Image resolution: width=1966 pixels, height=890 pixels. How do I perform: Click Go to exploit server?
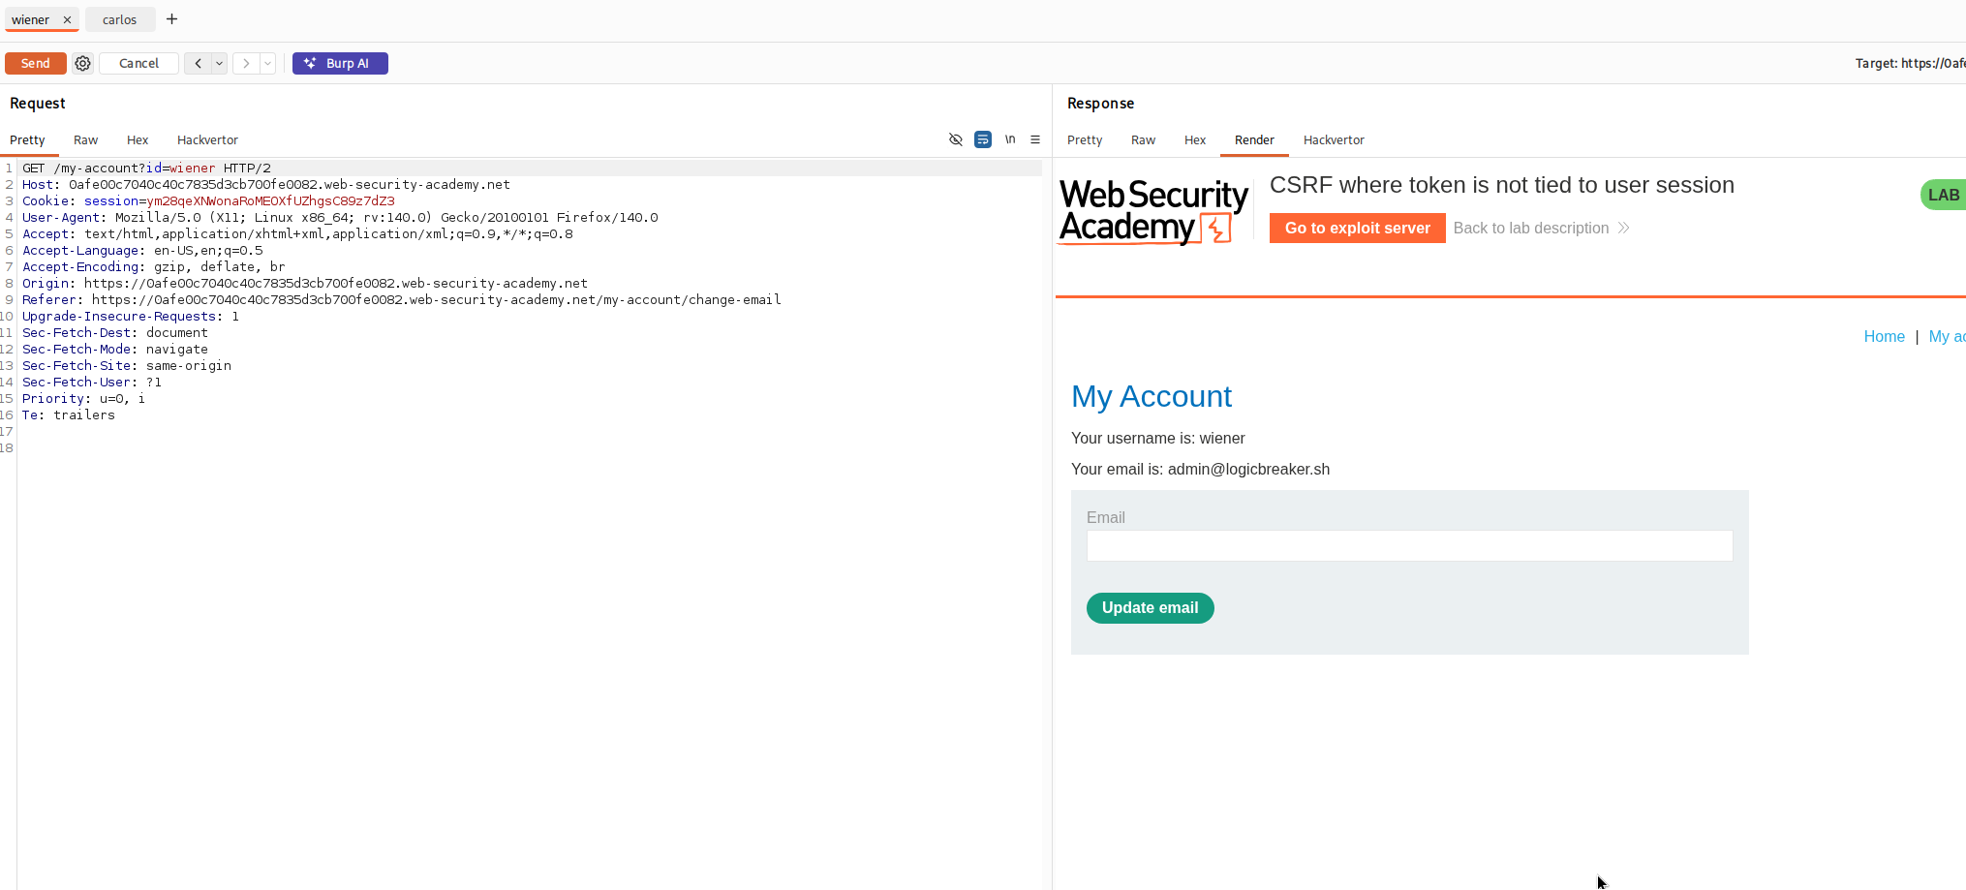(1357, 228)
